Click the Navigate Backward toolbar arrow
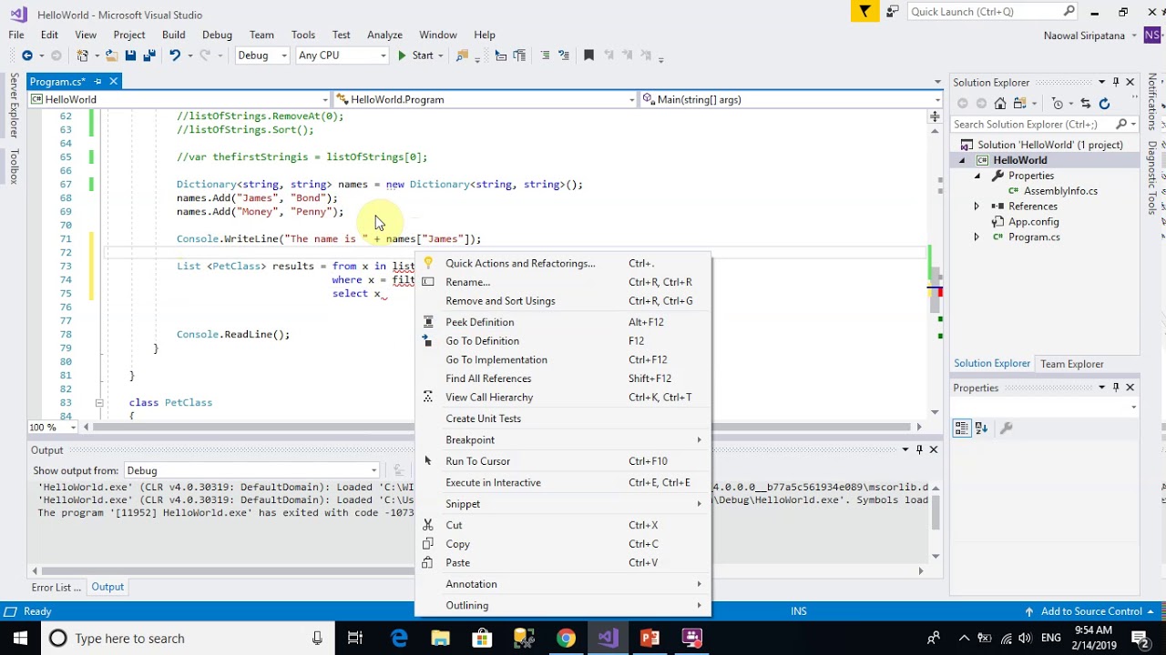The width and height of the screenshot is (1166, 655). point(27,55)
